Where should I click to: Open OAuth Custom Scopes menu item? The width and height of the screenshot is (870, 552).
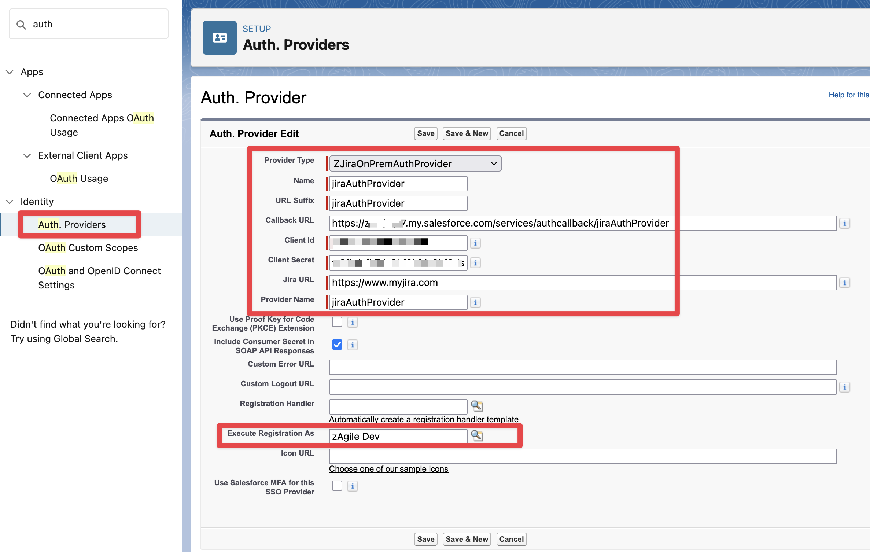click(88, 248)
